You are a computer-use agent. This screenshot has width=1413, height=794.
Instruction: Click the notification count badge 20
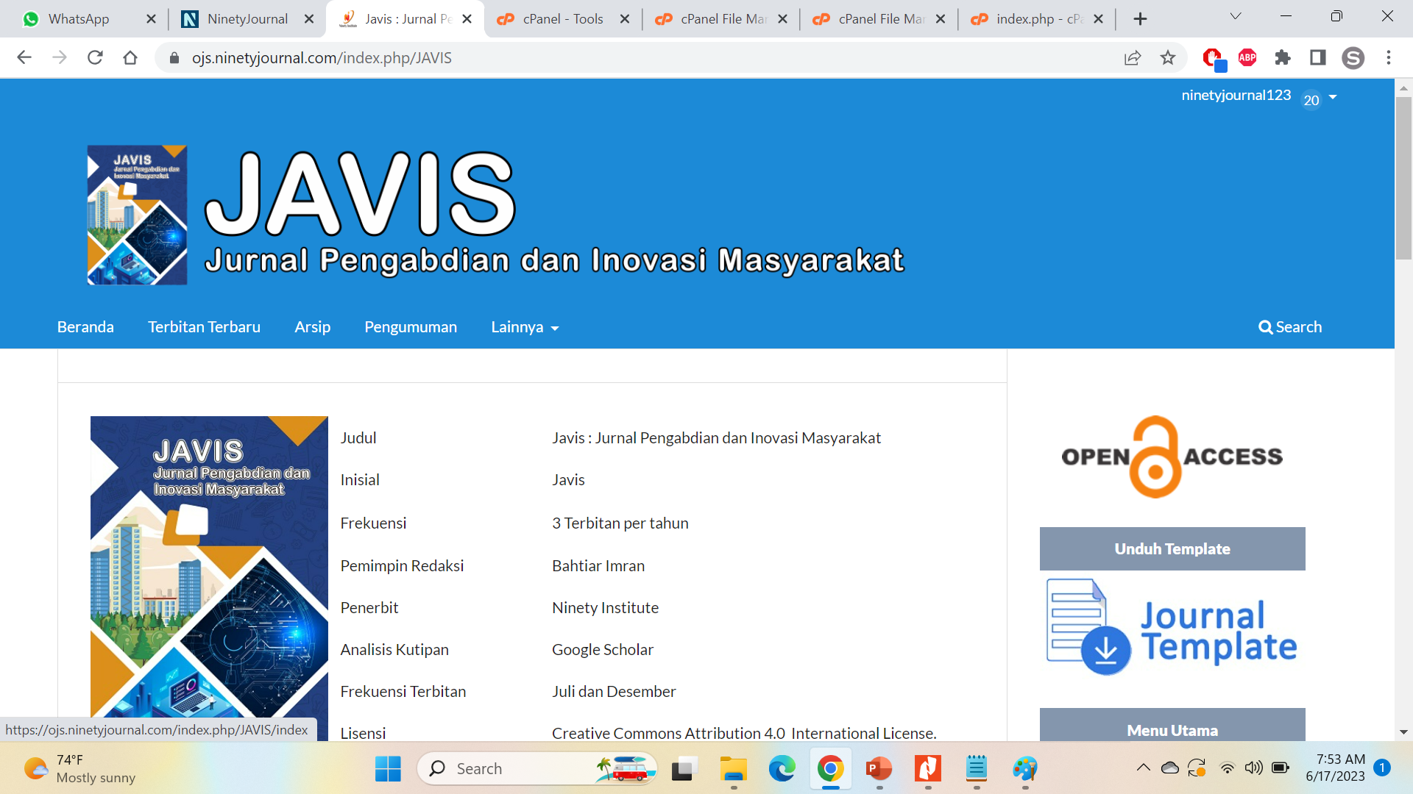[x=1311, y=100]
